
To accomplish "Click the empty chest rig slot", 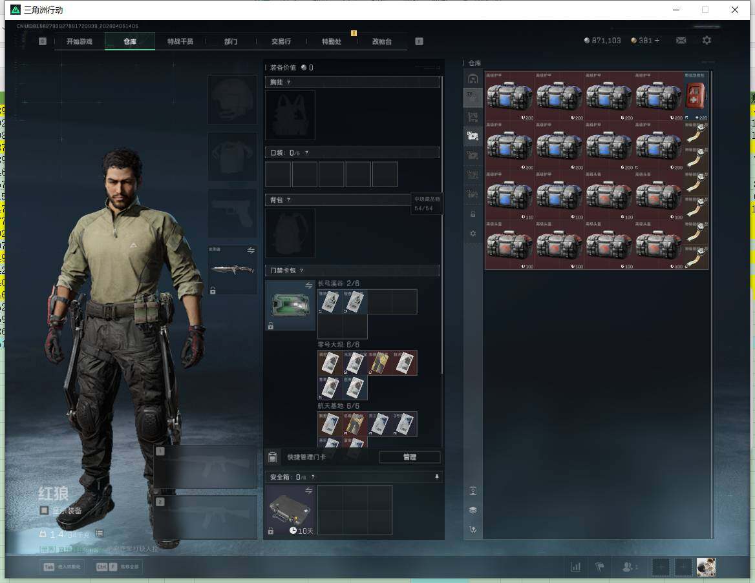I will 290,116.
